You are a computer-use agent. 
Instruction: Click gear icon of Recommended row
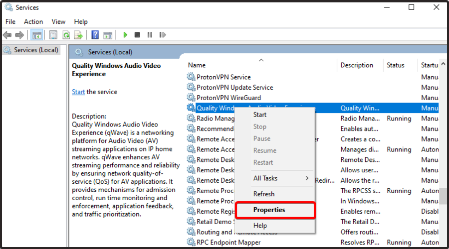click(x=191, y=128)
